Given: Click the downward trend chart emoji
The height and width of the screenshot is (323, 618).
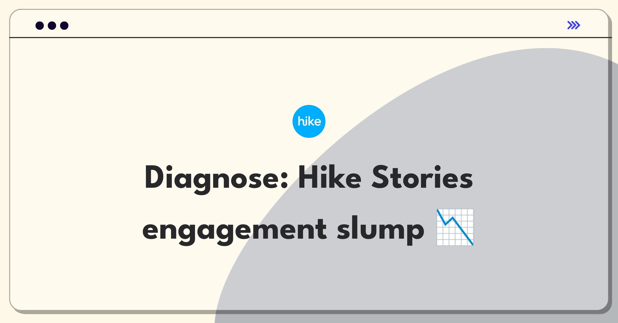Looking at the screenshot, I should tap(455, 227).
